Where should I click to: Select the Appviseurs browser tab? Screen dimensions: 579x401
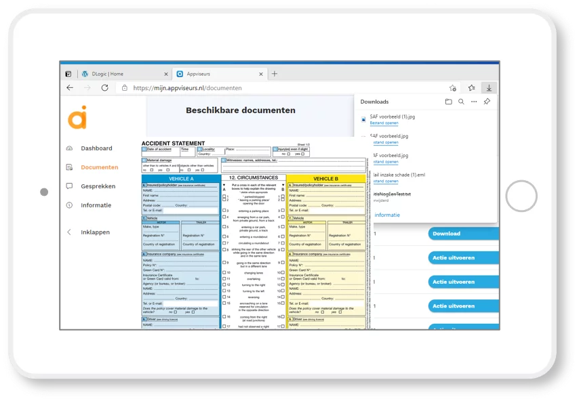point(220,74)
